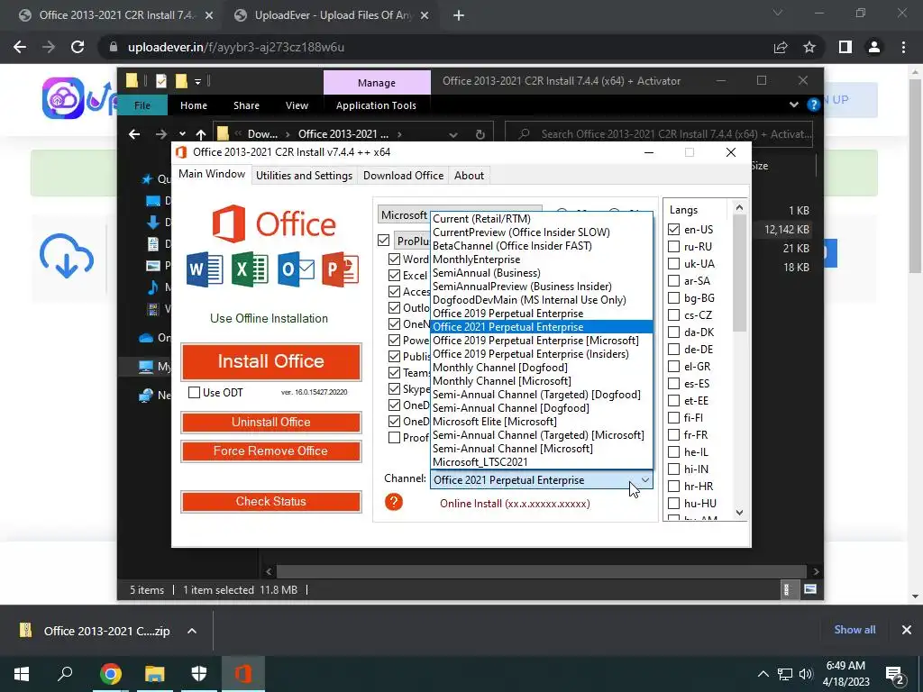Image resolution: width=923 pixels, height=692 pixels.
Task: Go back in File Explorer
Action: (x=134, y=134)
